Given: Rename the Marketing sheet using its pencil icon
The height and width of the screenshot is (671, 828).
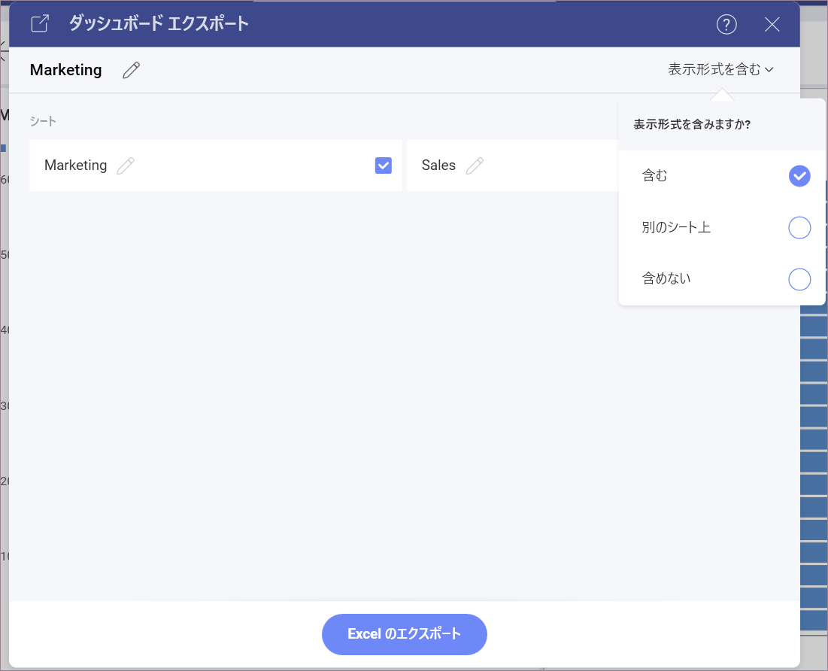Looking at the screenshot, I should 126,165.
